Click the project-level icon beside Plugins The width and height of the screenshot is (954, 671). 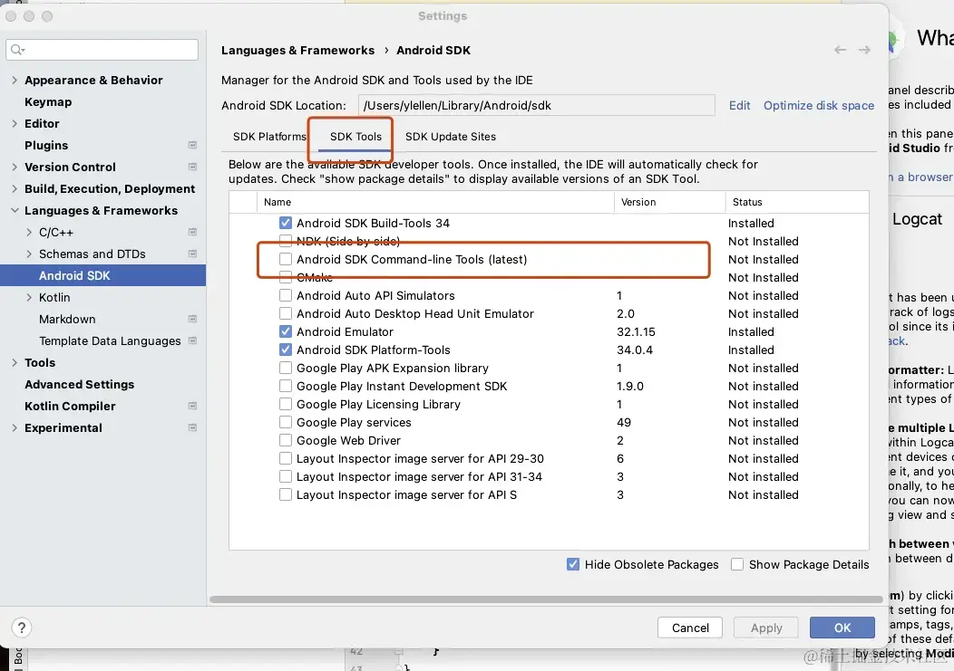click(x=192, y=145)
